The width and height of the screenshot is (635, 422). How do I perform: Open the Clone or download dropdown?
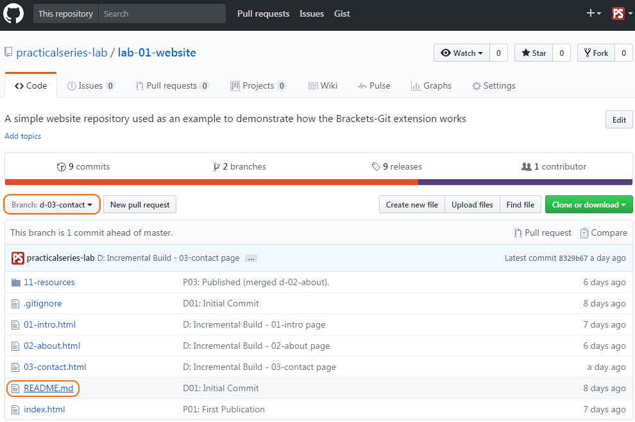tap(589, 204)
